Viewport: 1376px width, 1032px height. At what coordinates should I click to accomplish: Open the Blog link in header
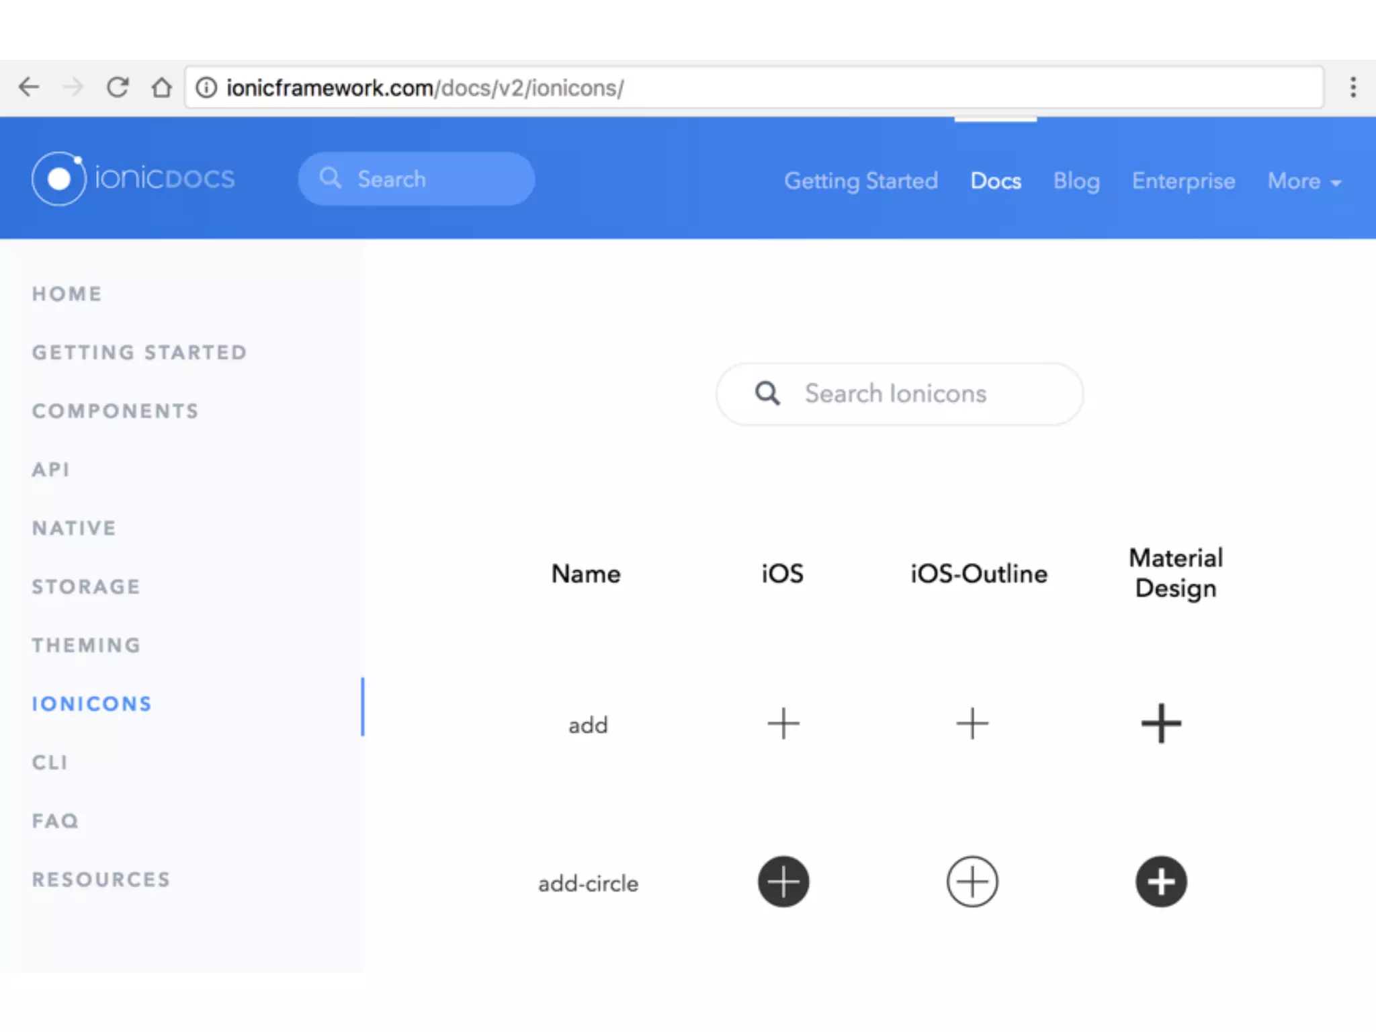[1076, 181]
